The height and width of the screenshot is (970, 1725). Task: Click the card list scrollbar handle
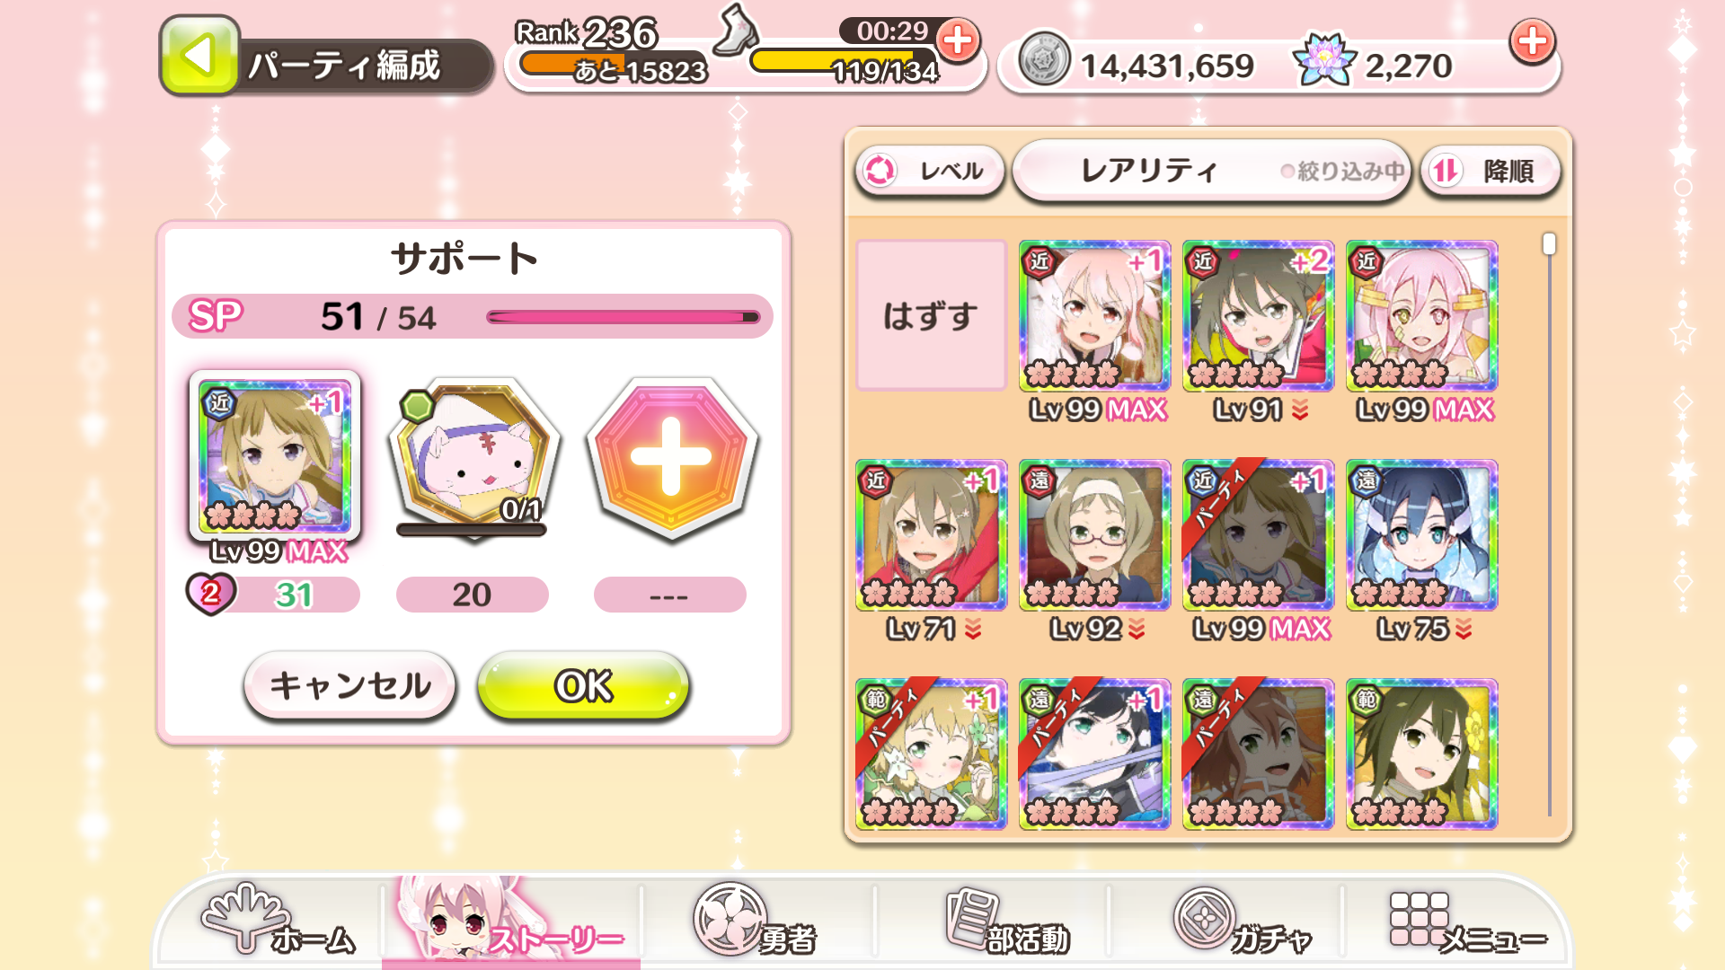click(1549, 243)
